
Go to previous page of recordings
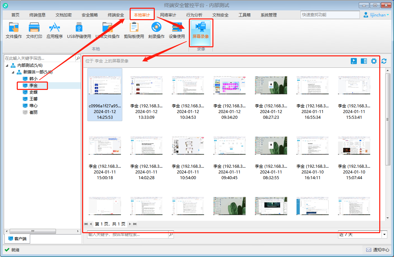coord(91,224)
